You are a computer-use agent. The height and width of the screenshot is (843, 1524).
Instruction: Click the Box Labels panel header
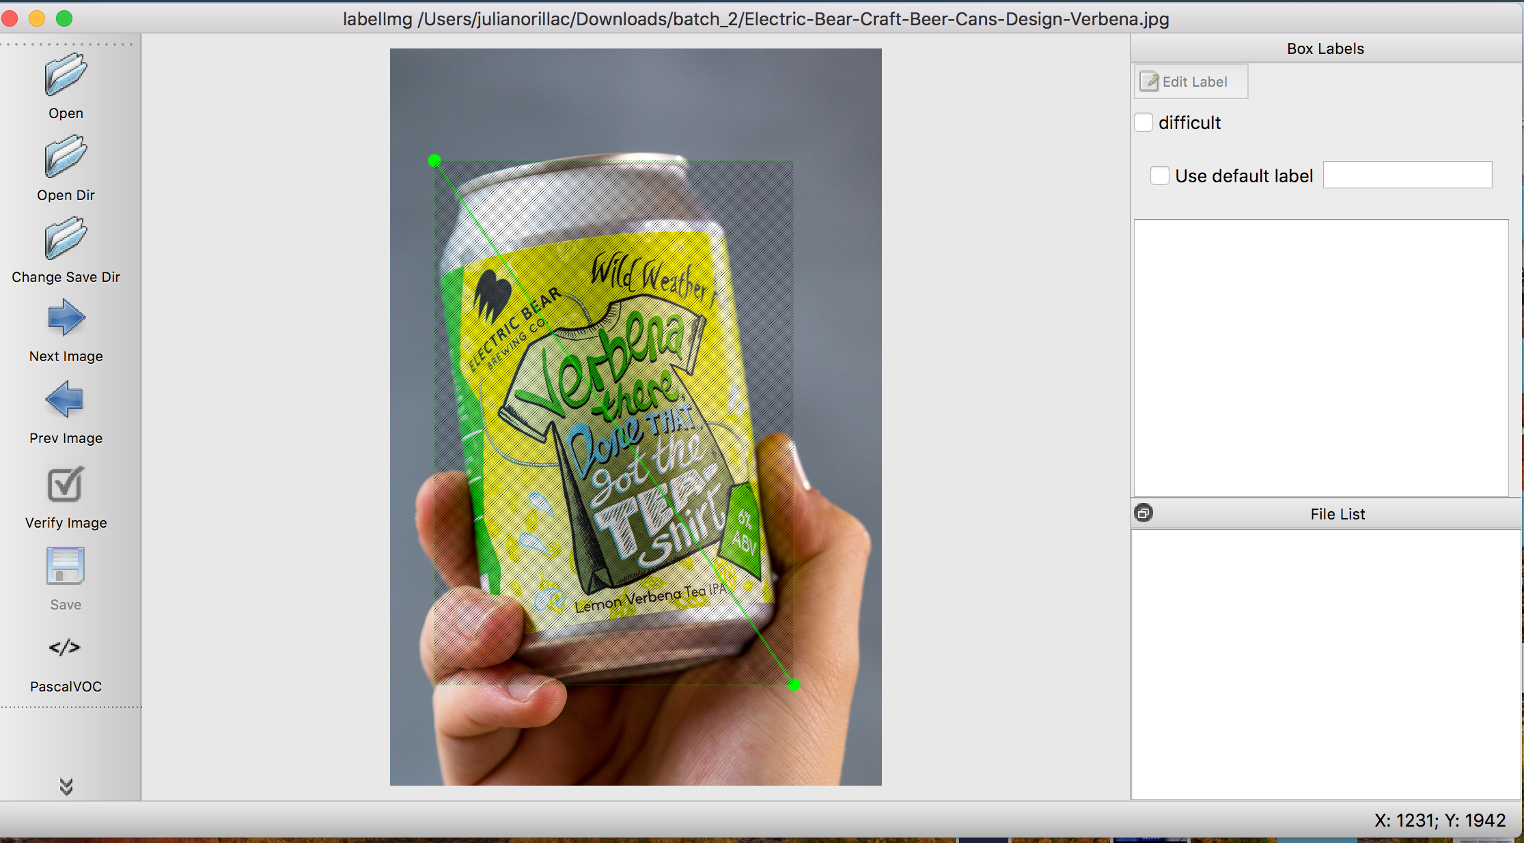[x=1325, y=49]
